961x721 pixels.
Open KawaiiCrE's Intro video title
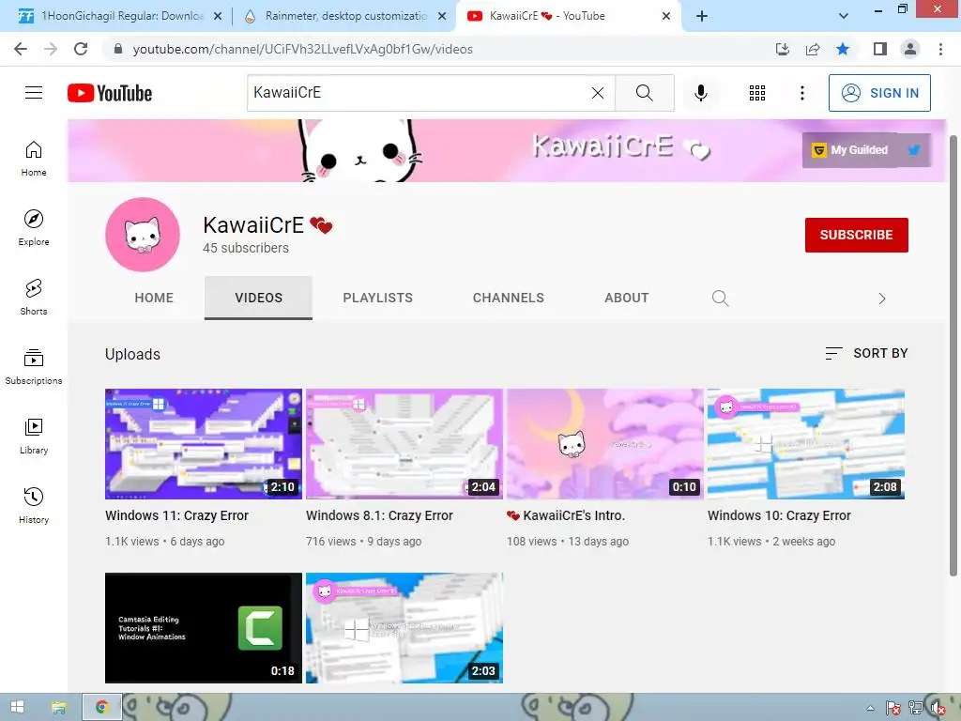click(x=566, y=515)
